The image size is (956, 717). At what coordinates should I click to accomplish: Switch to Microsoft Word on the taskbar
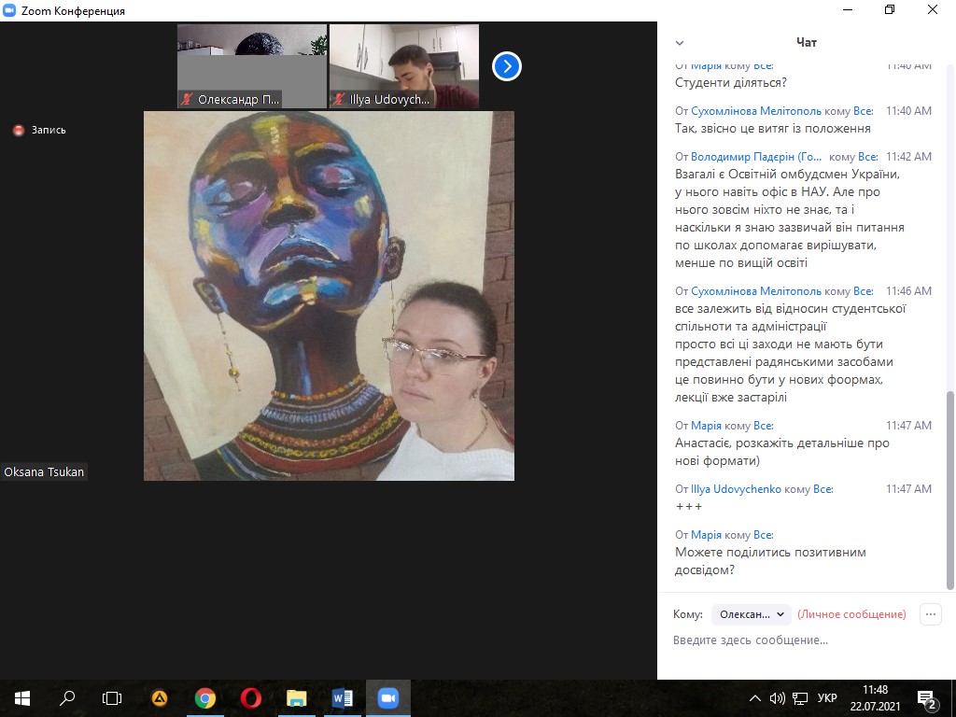click(x=342, y=698)
